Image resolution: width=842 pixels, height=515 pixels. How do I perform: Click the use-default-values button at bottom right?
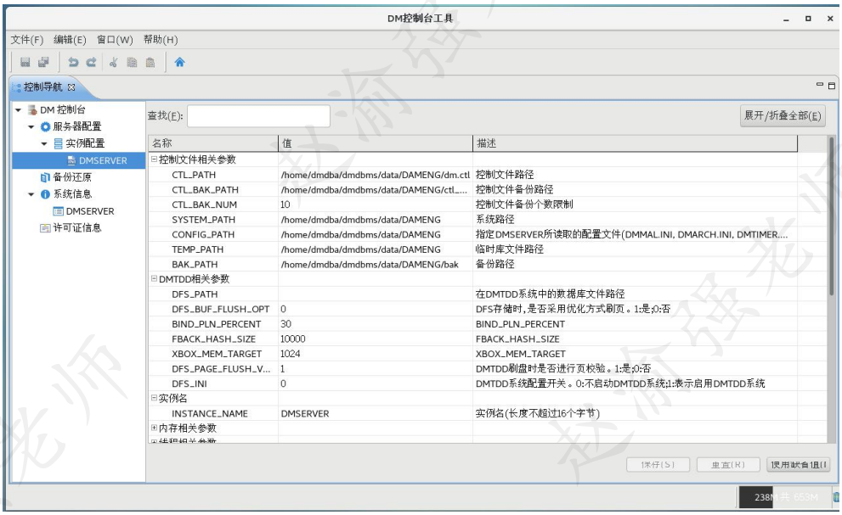click(798, 465)
